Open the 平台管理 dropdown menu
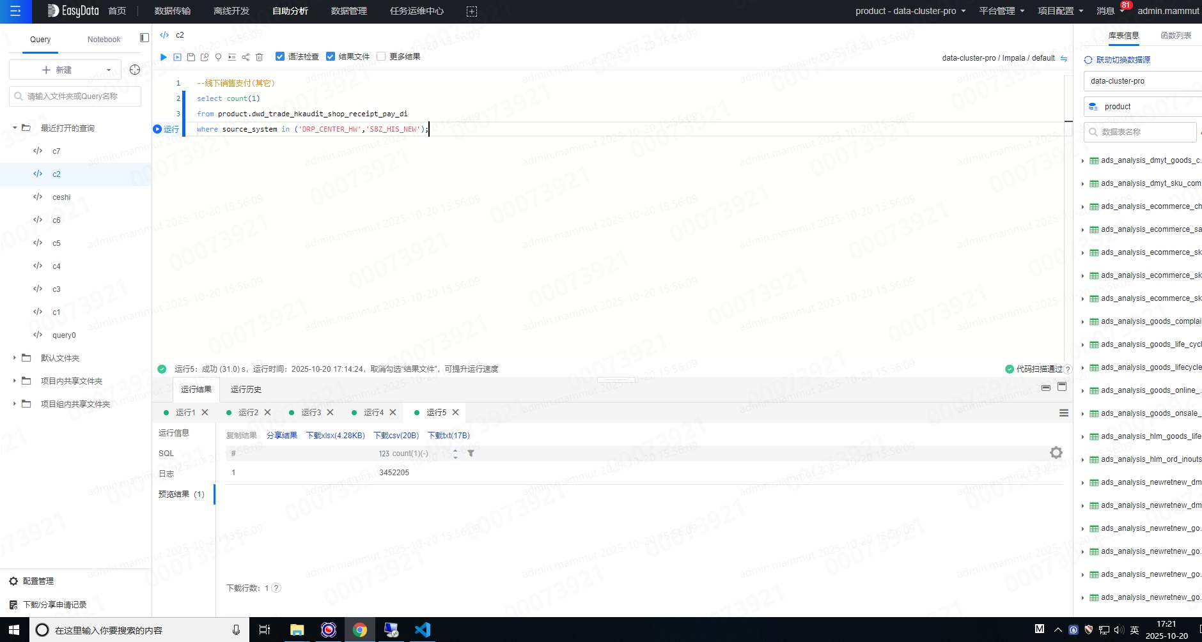The image size is (1202, 642). tap(1001, 11)
